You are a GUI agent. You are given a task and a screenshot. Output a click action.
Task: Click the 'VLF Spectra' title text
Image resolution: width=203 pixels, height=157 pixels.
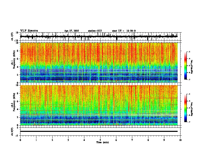[29, 31]
